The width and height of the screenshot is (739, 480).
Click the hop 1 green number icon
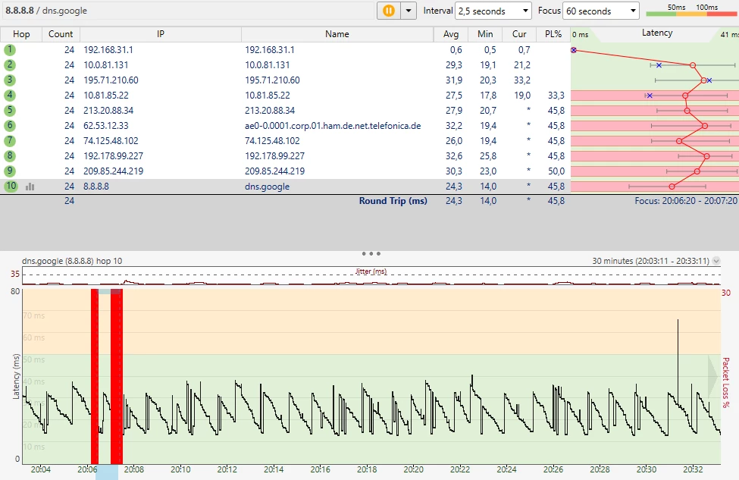10,49
